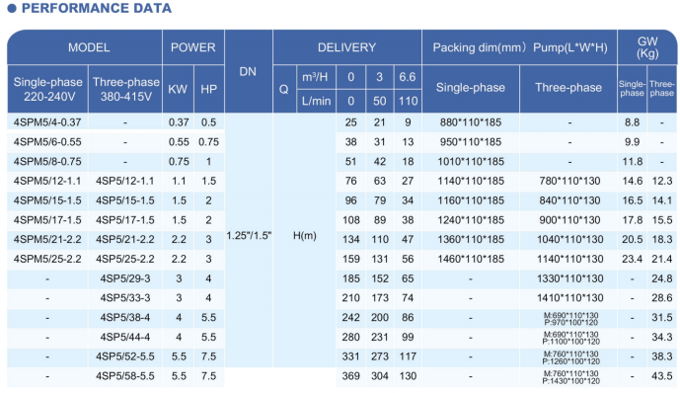Viewport: 680px width, 393px height.
Task: Click the 0.37 KW value
Action: coord(179,122)
